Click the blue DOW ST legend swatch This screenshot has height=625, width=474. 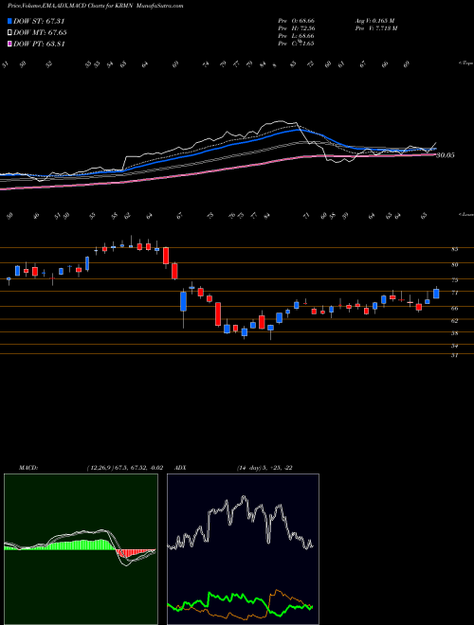[x=9, y=21]
